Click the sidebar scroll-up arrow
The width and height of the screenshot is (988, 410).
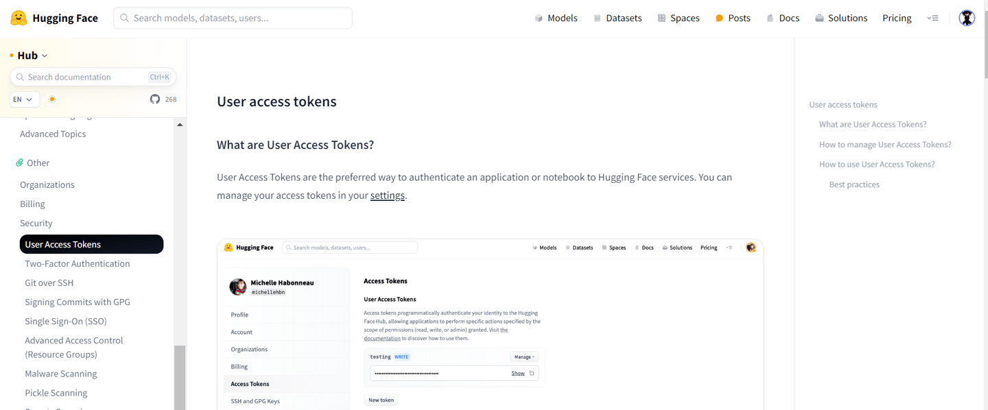coord(180,125)
